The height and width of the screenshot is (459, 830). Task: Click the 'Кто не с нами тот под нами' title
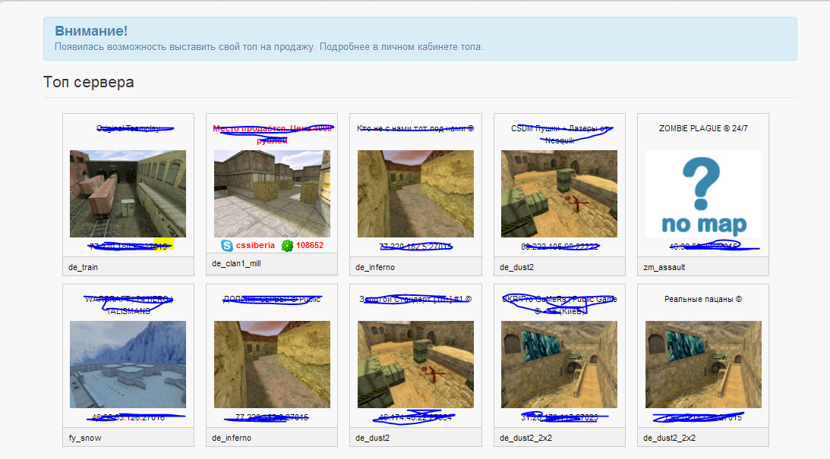point(415,128)
